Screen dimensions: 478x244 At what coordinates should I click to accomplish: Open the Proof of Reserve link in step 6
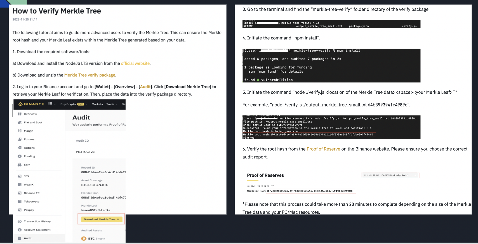(323, 149)
